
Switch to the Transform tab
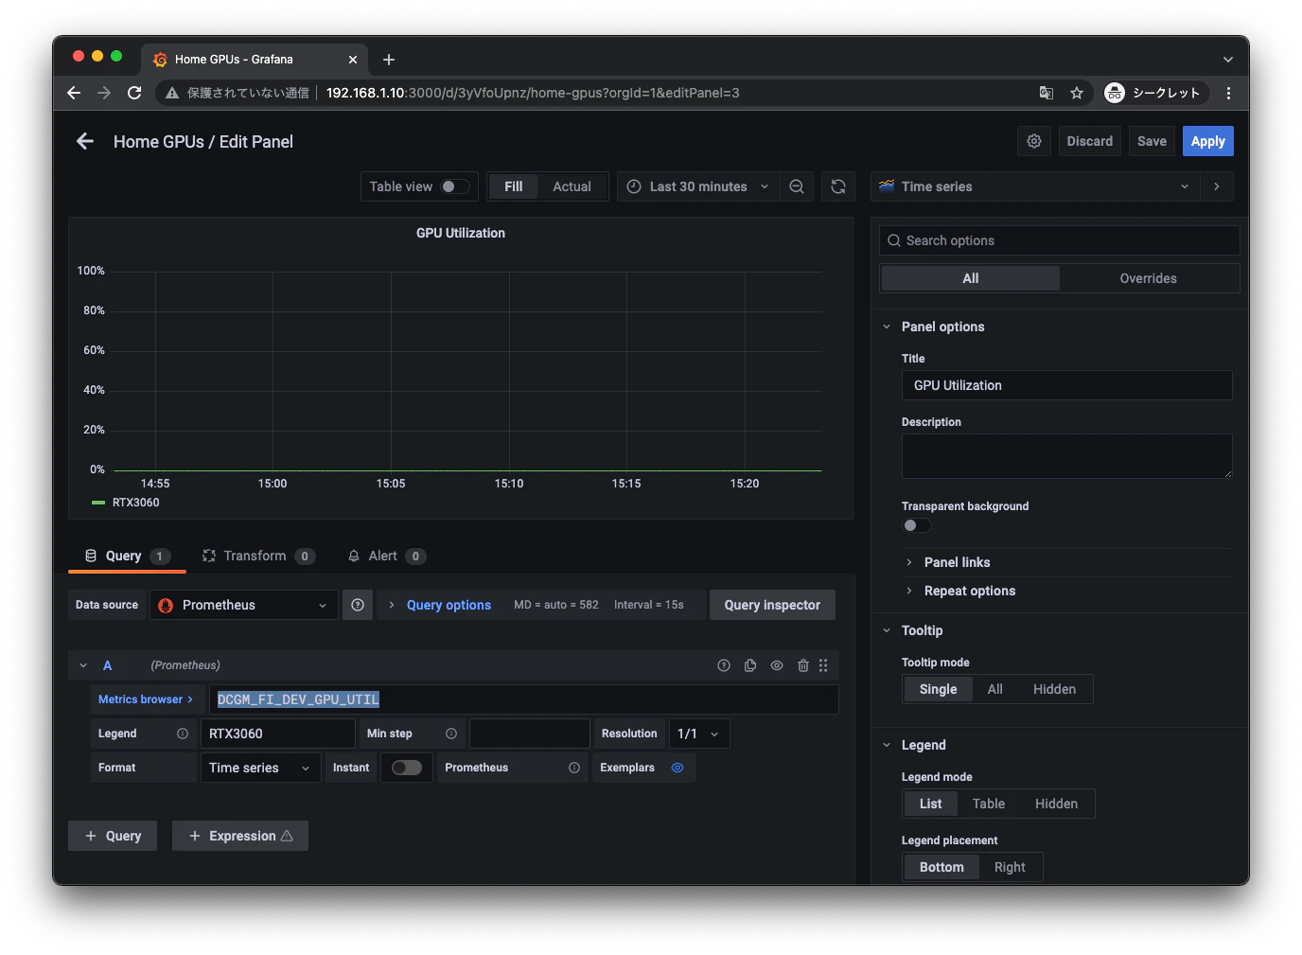(x=258, y=556)
